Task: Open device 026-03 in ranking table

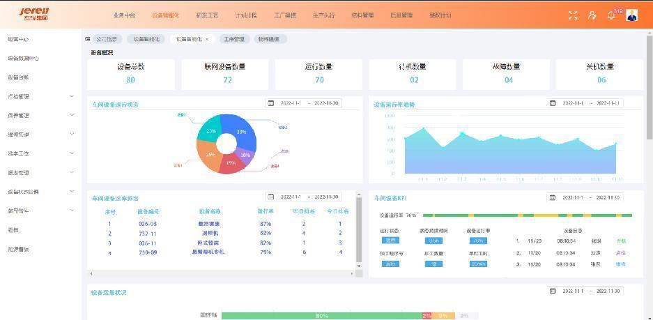Action: pyautogui.click(x=148, y=224)
